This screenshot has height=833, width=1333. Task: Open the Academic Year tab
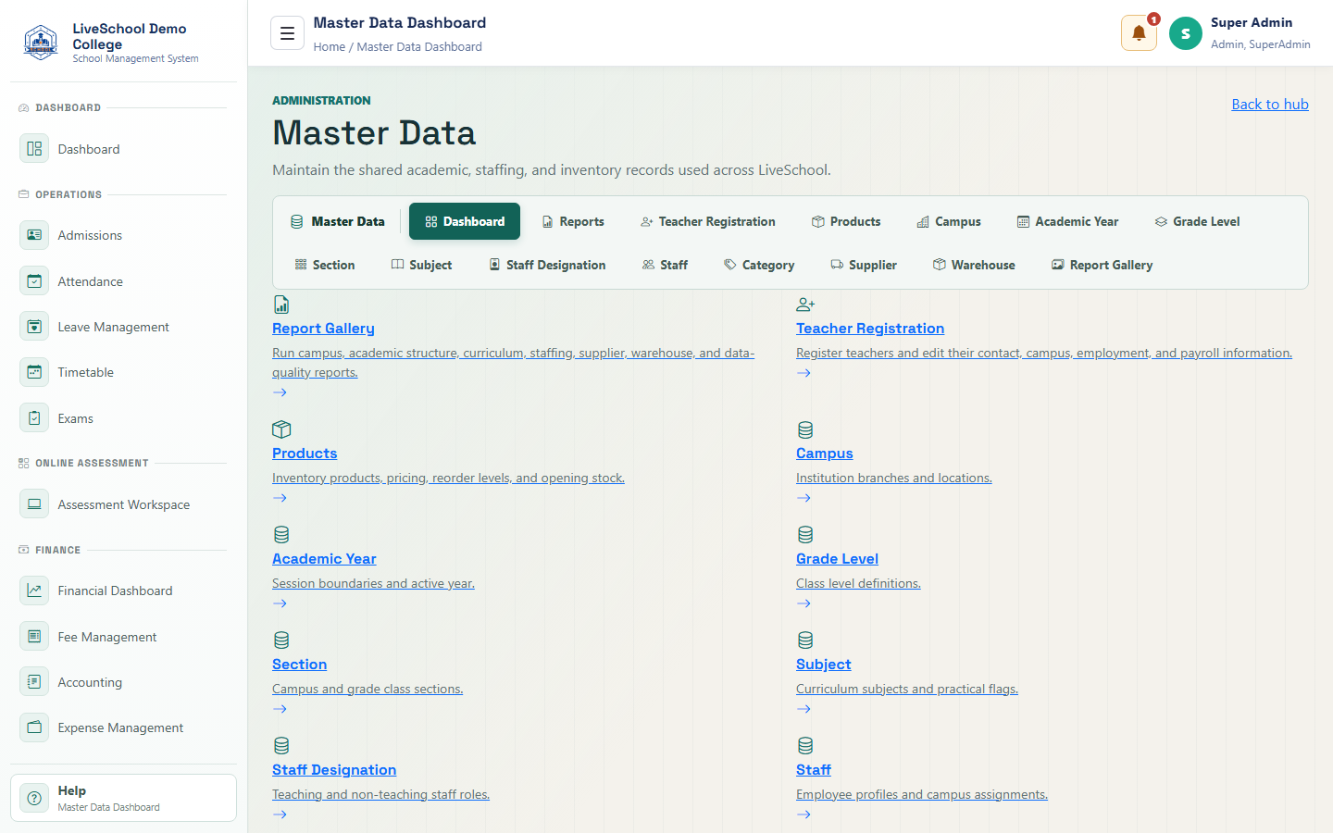tap(1068, 221)
